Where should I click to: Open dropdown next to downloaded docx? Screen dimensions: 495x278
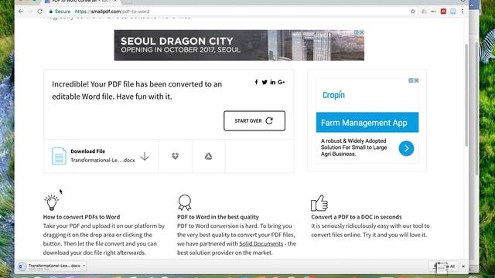(x=84, y=266)
